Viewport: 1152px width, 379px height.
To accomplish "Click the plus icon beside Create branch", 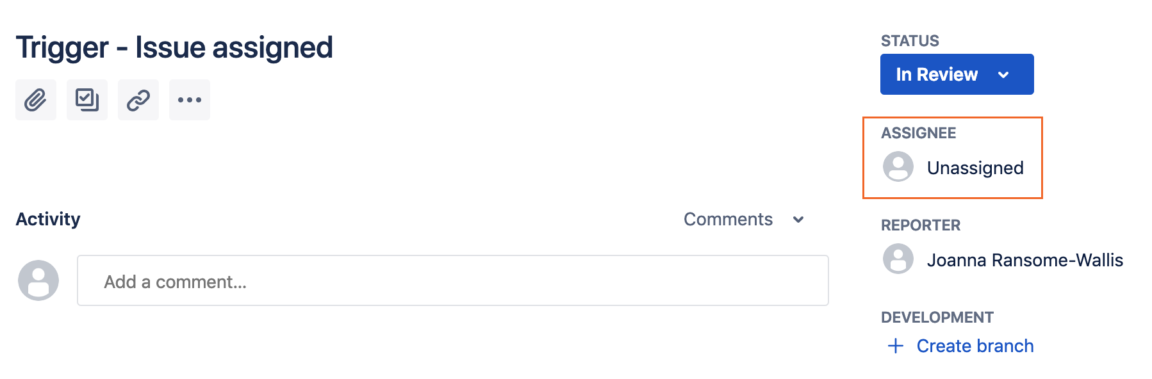I will click(896, 346).
